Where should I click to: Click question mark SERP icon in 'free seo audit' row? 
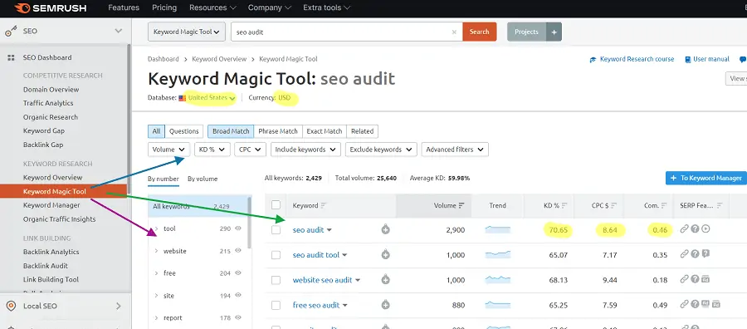695,304
